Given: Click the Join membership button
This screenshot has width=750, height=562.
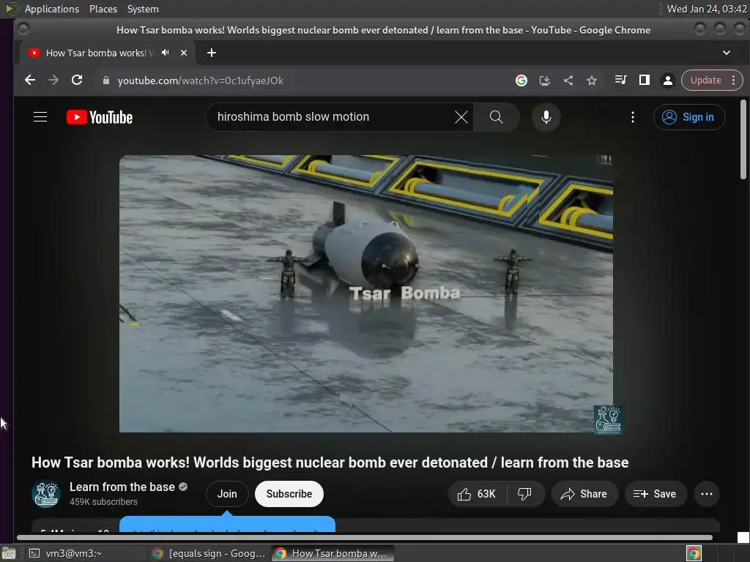Looking at the screenshot, I should click(227, 494).
